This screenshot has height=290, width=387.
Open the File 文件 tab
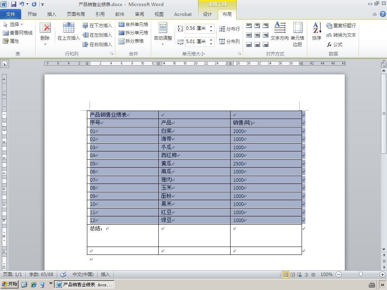[x=11, y=14]
